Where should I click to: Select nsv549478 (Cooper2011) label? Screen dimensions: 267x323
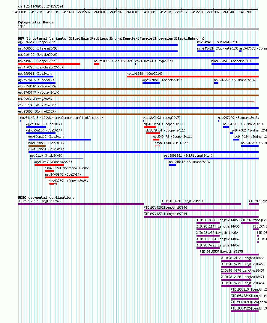172,137
